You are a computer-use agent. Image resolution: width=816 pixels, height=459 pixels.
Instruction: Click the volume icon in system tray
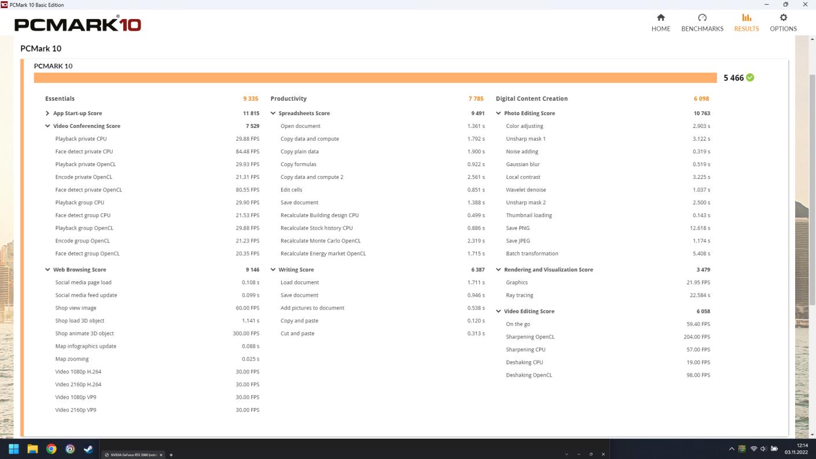pos(763,448)
